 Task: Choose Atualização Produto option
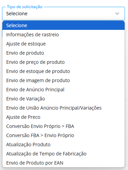(x=63, y=145)
